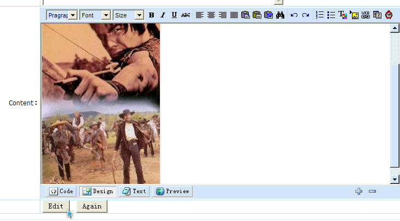Click the Edit button
This screenshot has height=221, width=400.
point(56,206)
